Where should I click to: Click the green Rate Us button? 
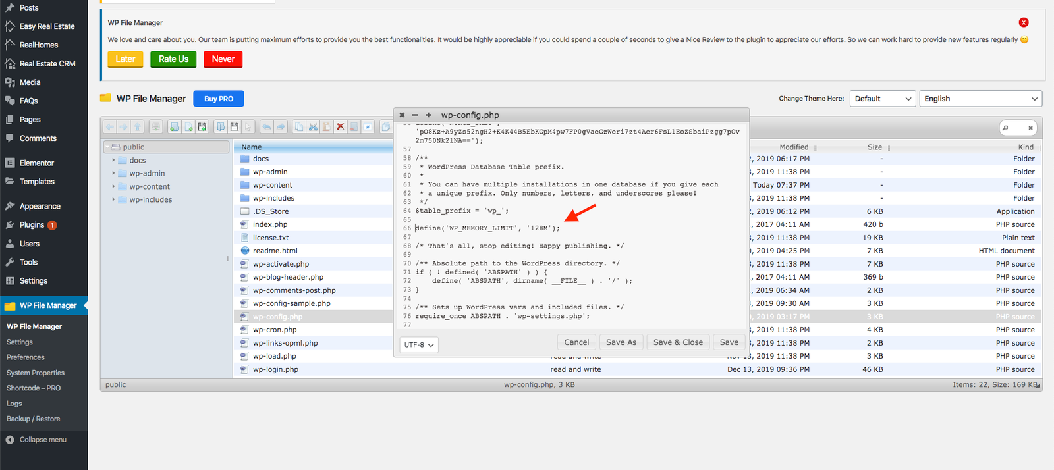click(x=173, y=59)
